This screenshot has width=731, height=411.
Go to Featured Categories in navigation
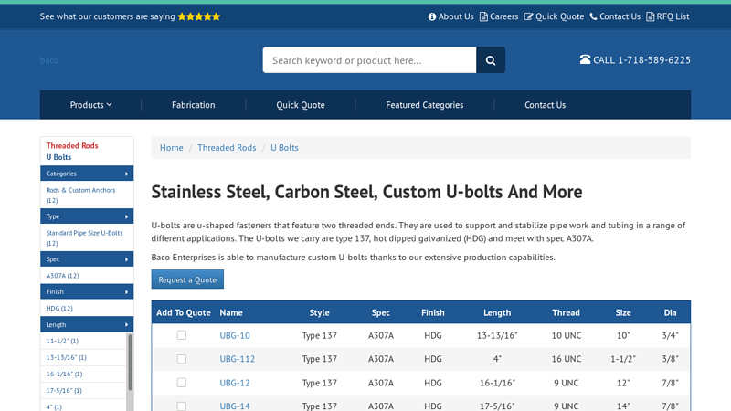pos(424,105)
